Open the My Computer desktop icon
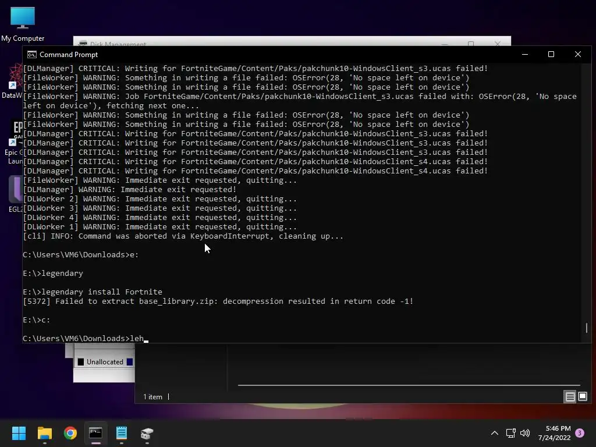 coord(23,23)
